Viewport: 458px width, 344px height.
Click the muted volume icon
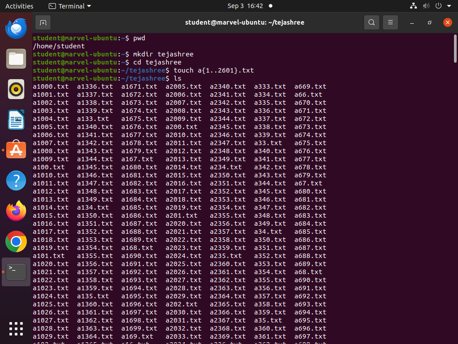click(426, 6)
